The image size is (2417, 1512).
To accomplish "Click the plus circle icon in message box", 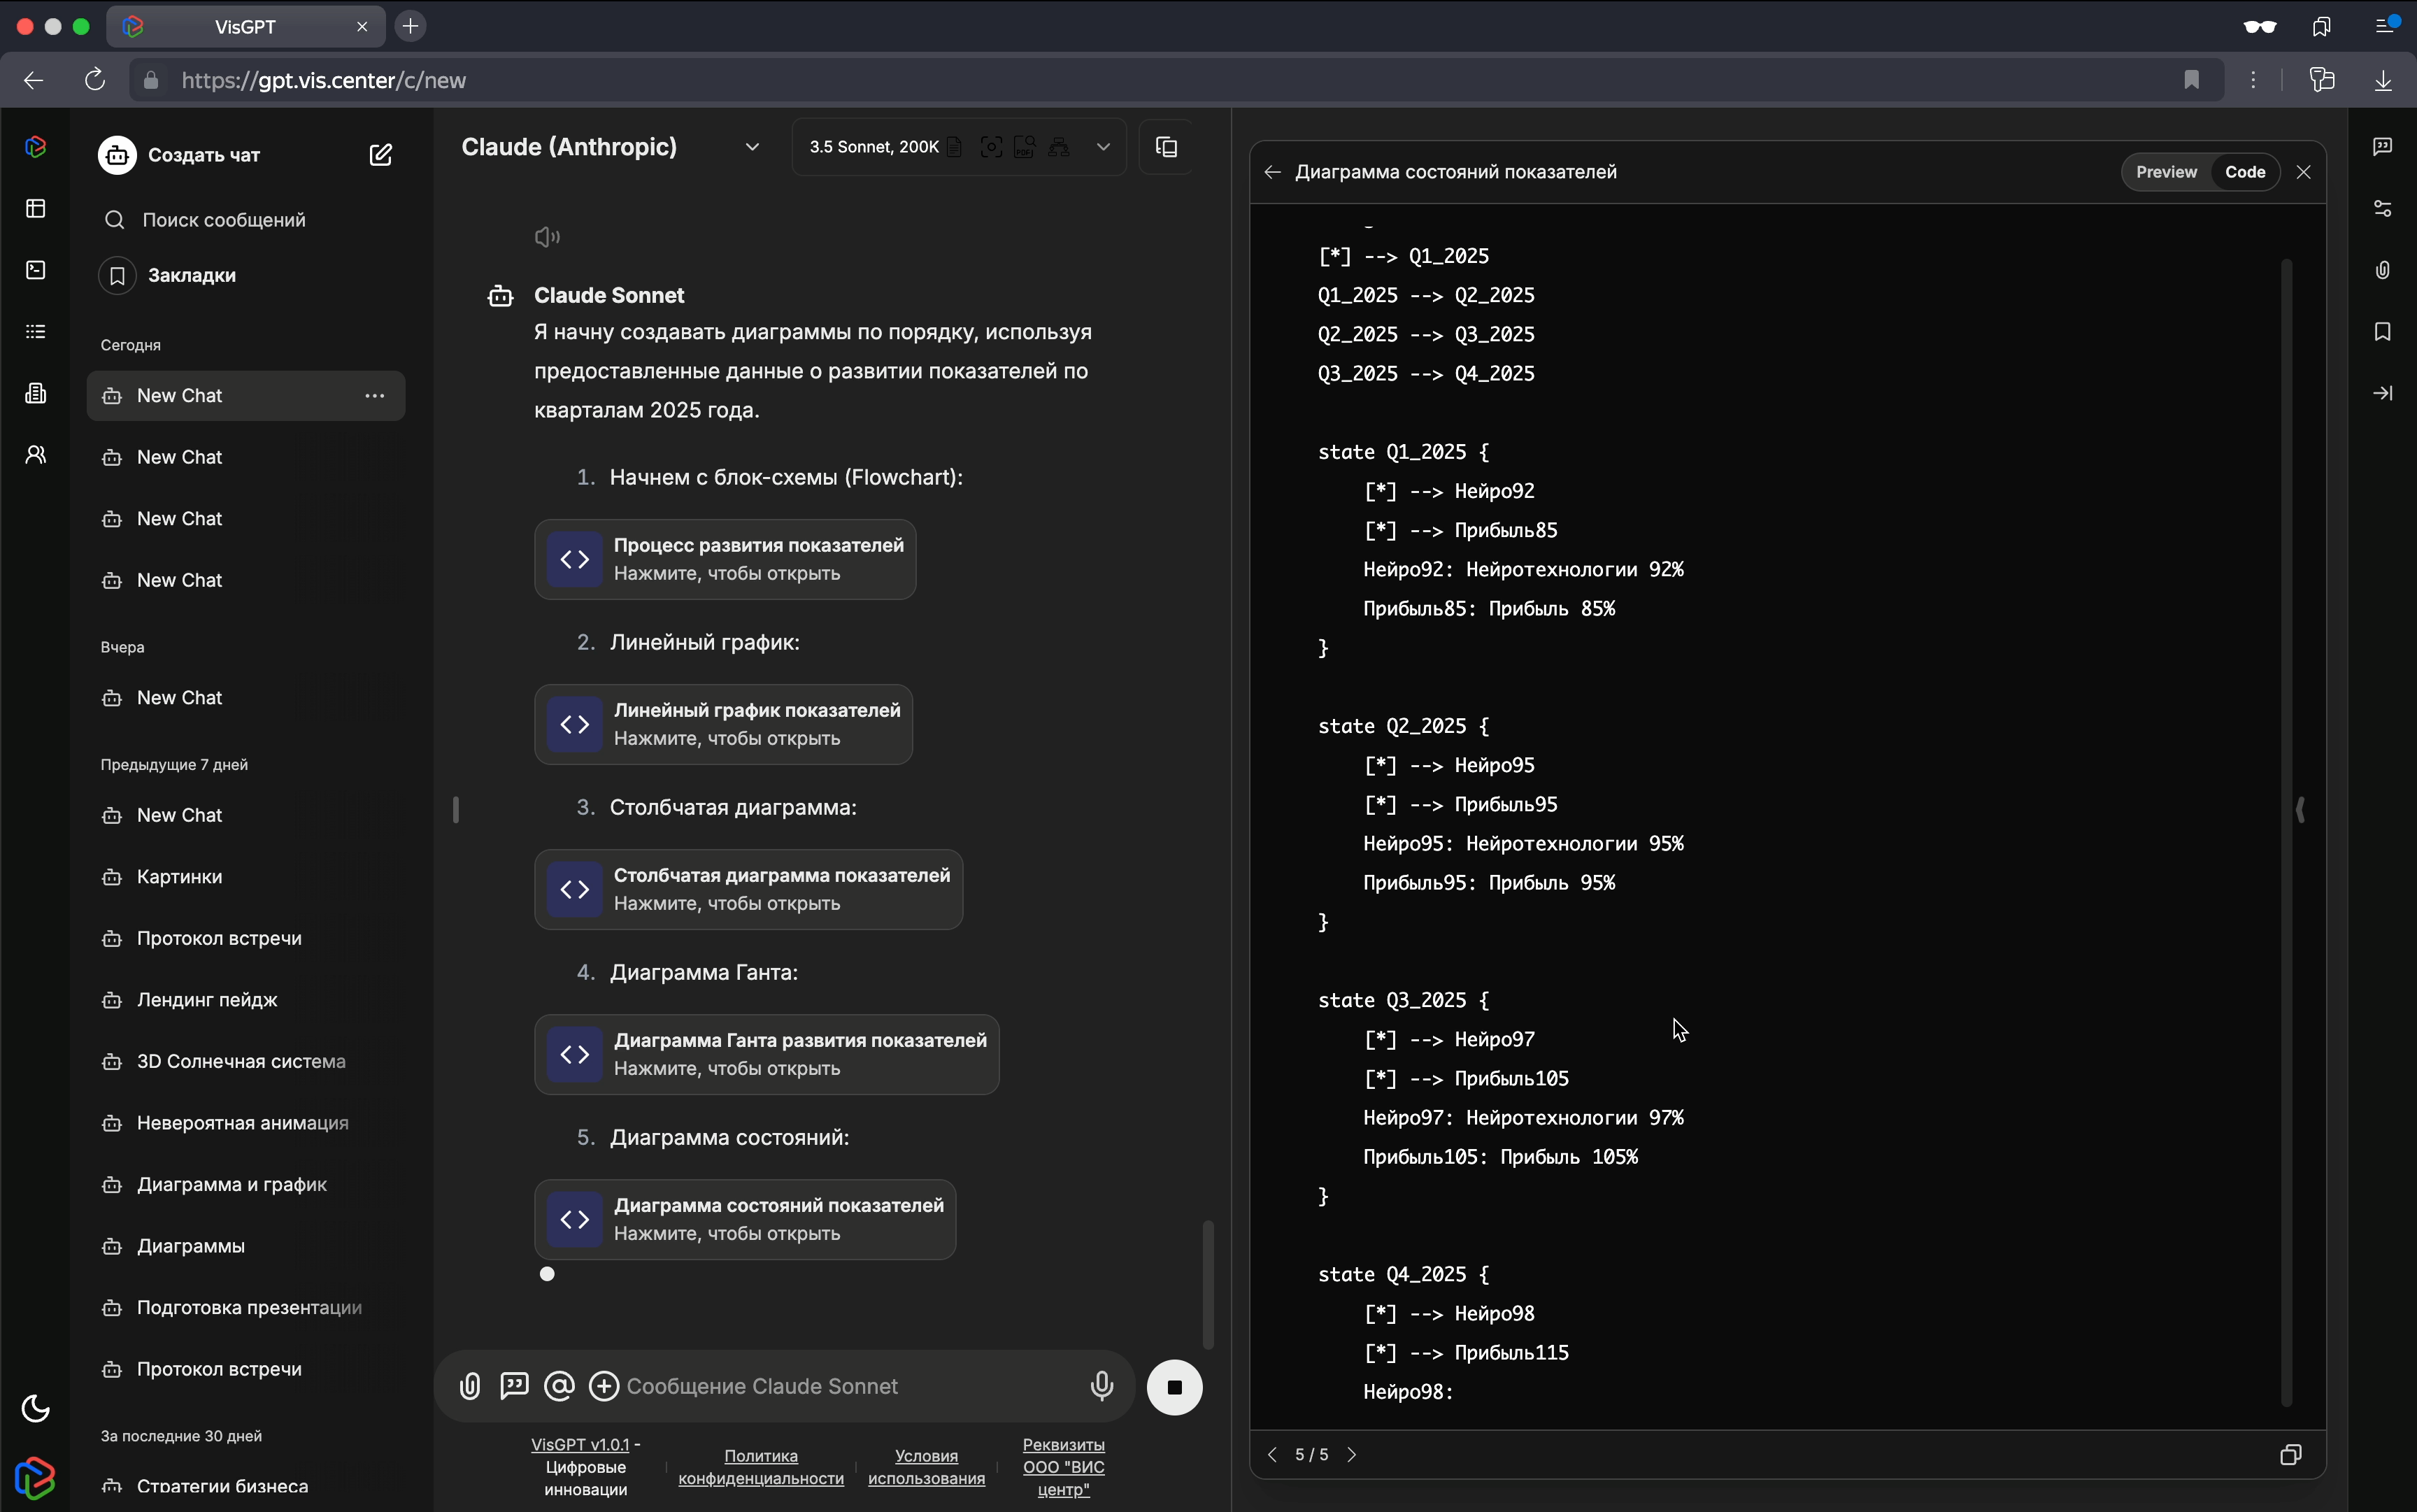I will (x=604, y=1386).
